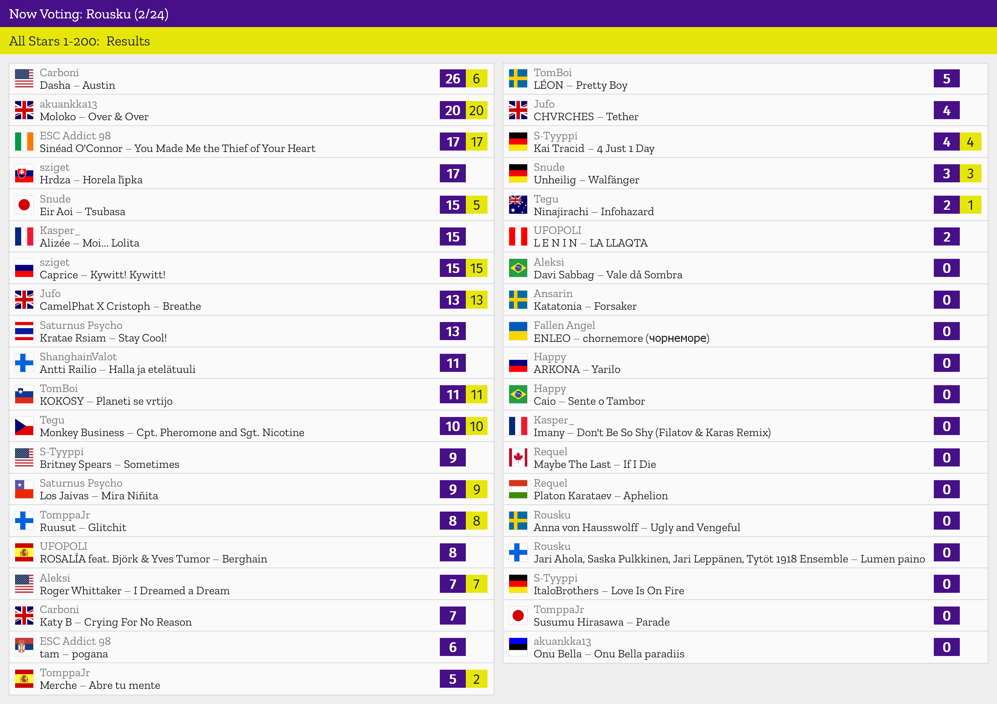
Task: Click 'Anna von Hausswolff – Ugly and Vengeful'
Action: [x=637, y=527]
